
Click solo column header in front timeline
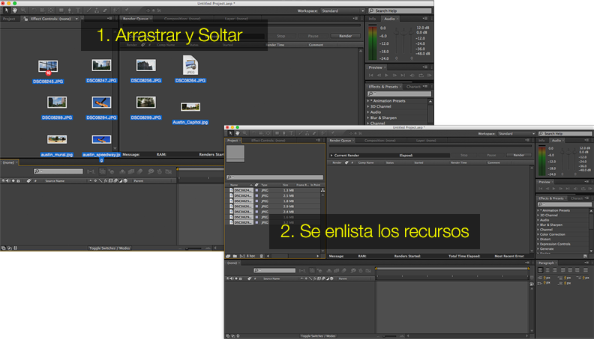click(236, 278)
